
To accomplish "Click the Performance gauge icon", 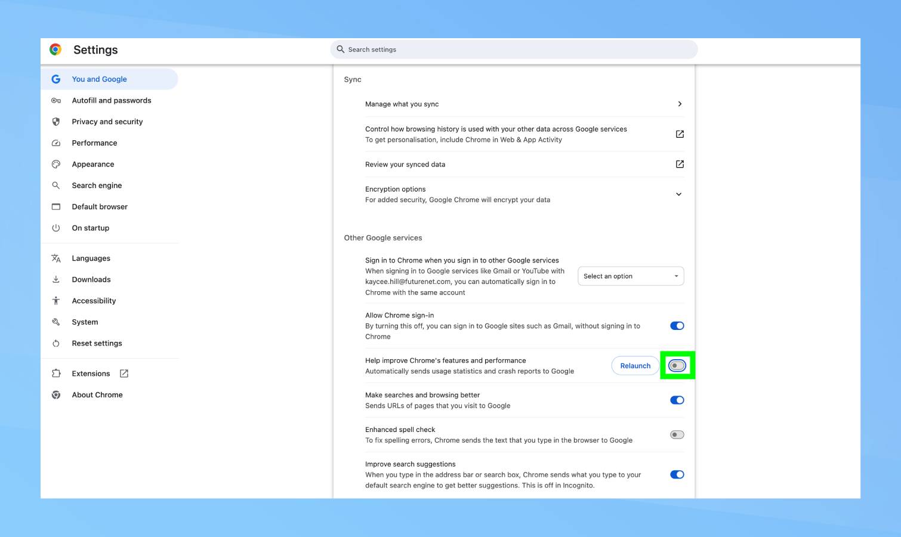I will (x=56, y=143).
